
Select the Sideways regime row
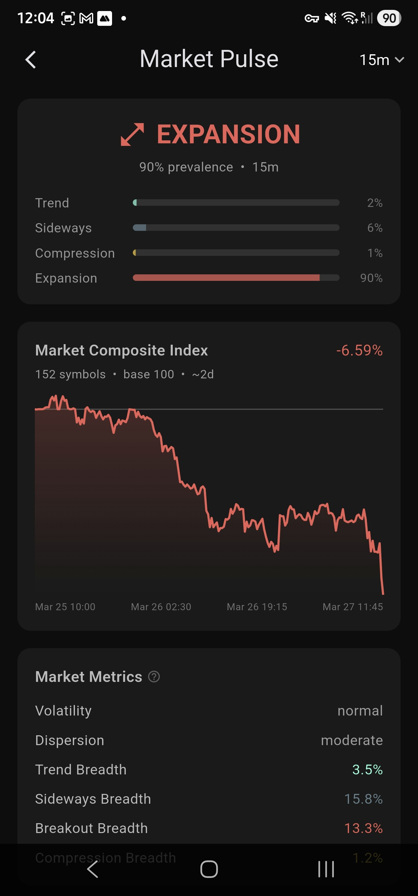coord(209,228)
